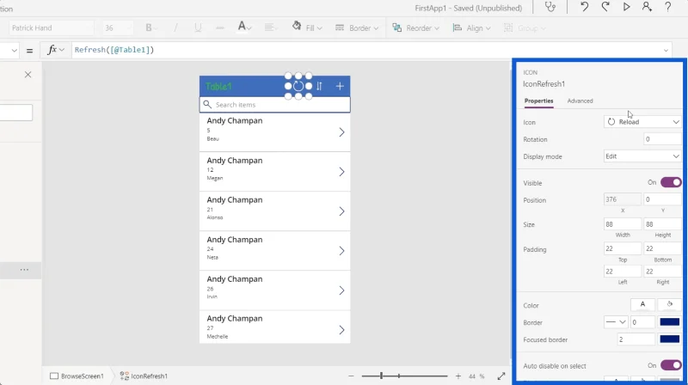Open the Display mode Edit dropdown
The width and height of the screenshot is (688, 385).
click(x=642, y=156)
